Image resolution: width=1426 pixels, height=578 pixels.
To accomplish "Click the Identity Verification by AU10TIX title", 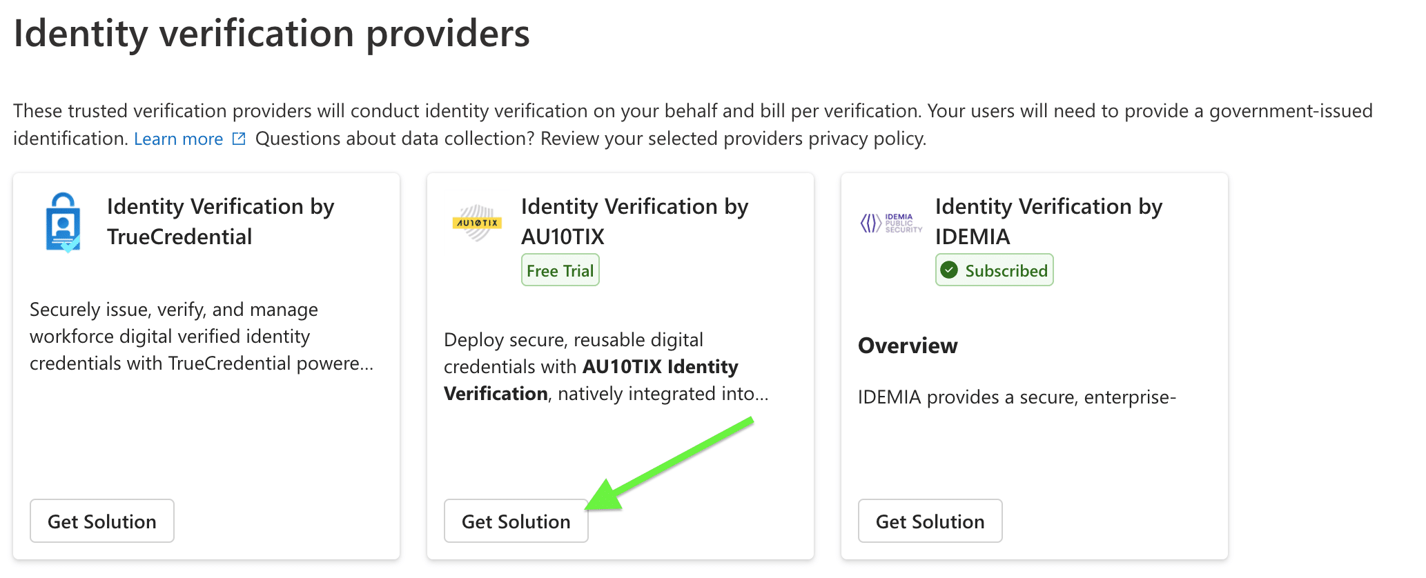I will pos(635,221).
